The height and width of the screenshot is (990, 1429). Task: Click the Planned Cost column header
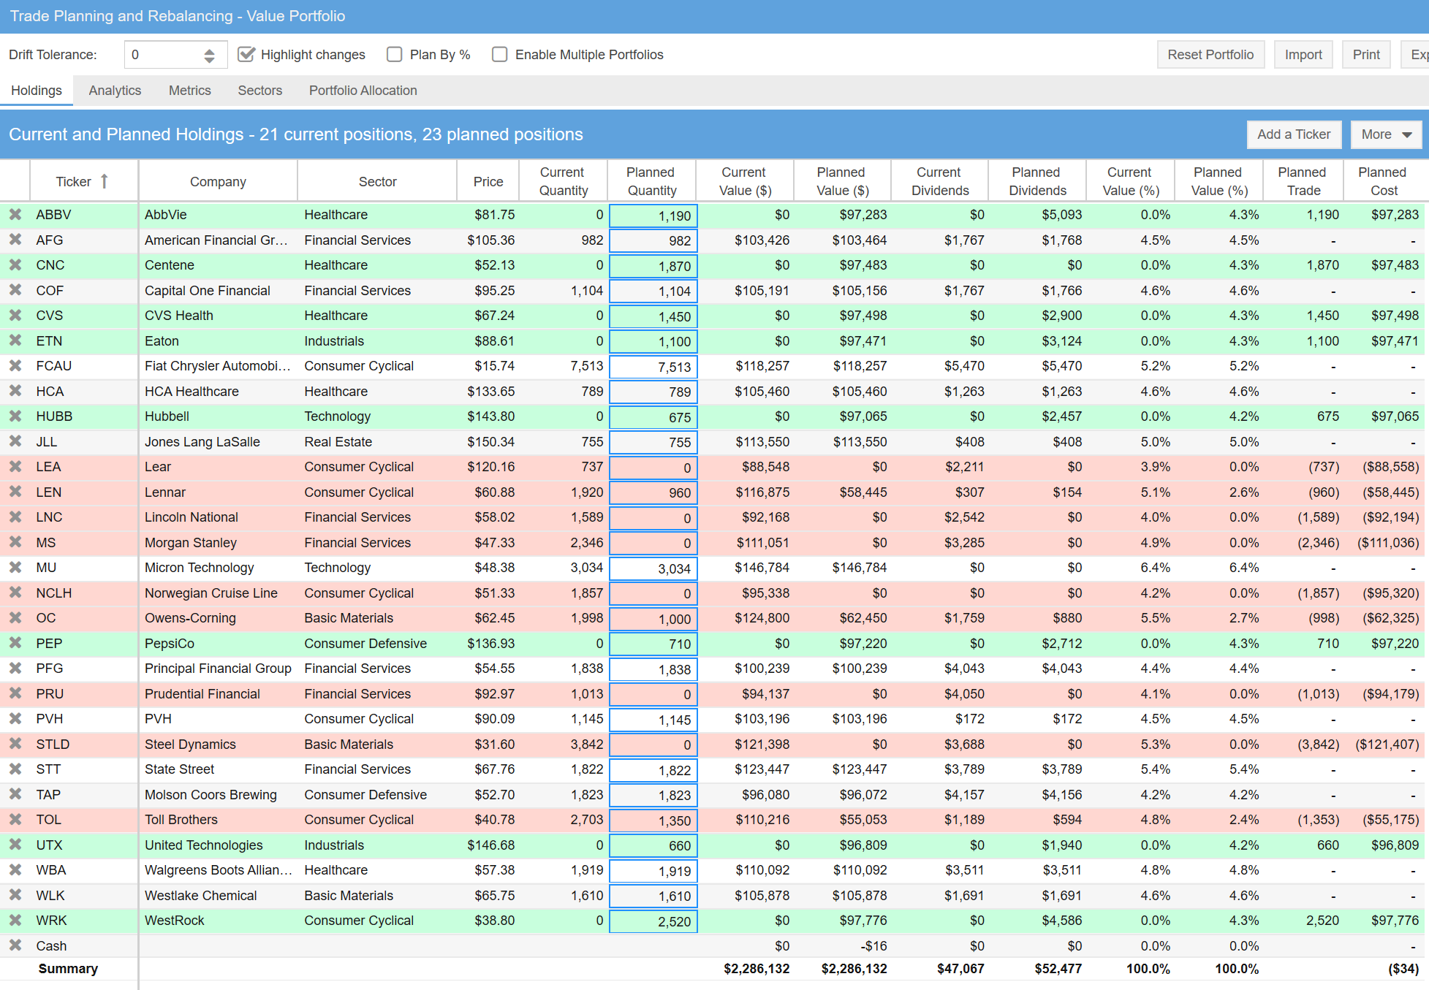[1382, 181]
